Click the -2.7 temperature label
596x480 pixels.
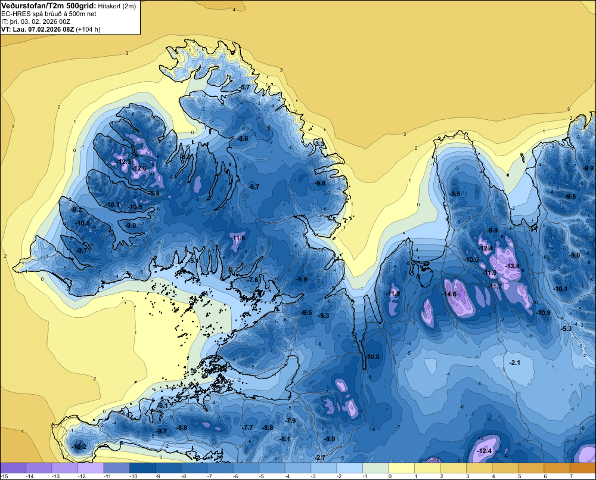(321, 457)
